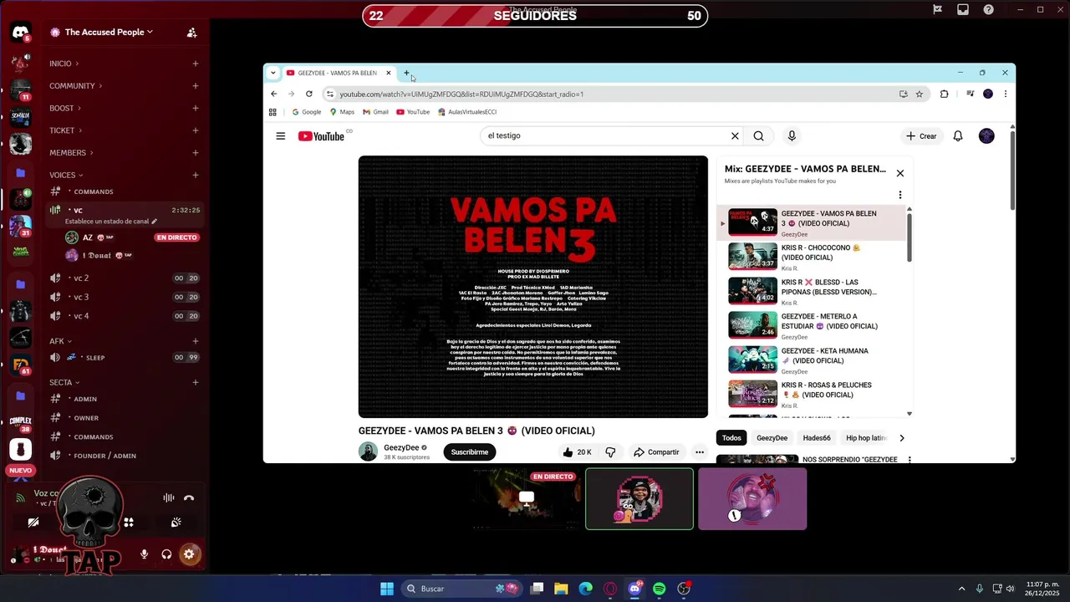Collapse the AFK category
Screen dimensions: 1070x602
pos(60,341)
